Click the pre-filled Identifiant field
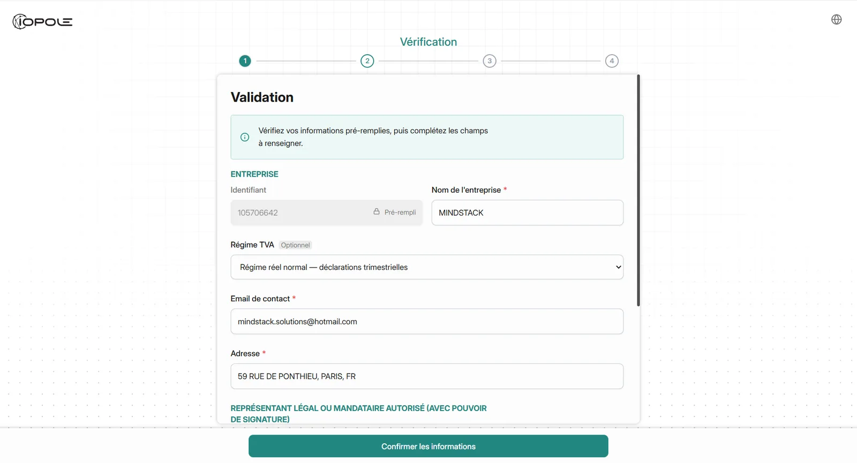Image resolution: width=857 pixels, height=463 pixels. click(x=326, y=212)
